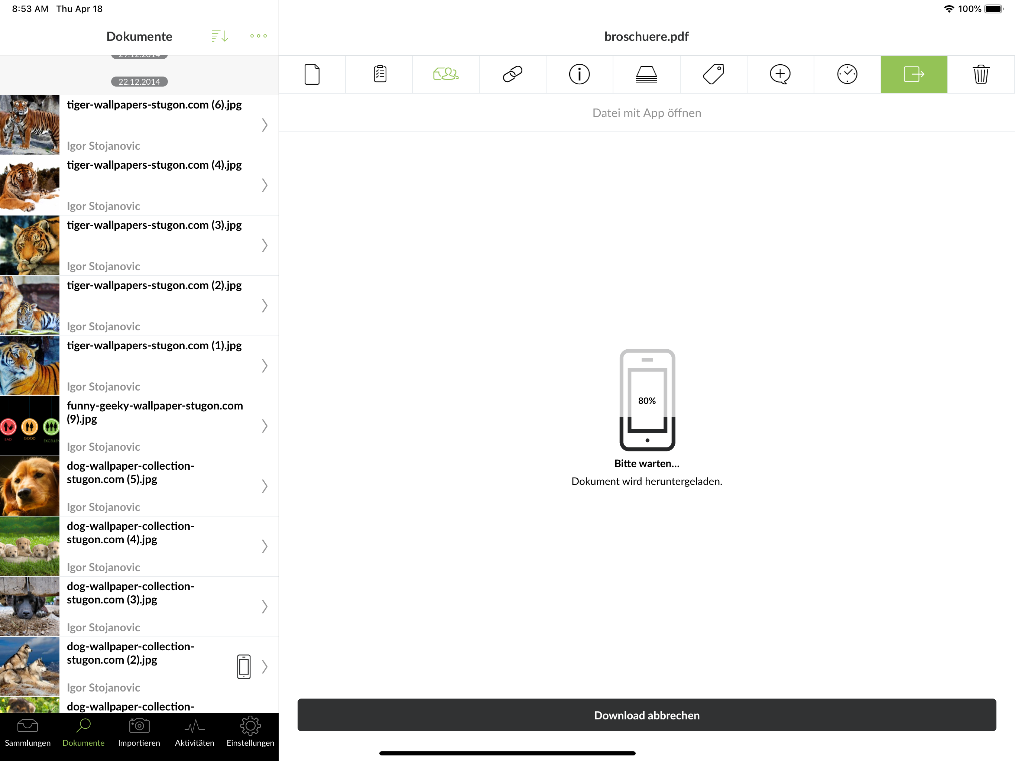Select file name dog-wallpaper-collection-stugon.com (5).jpg
This screenshot has width=1015, height=761.
point(131,472)
